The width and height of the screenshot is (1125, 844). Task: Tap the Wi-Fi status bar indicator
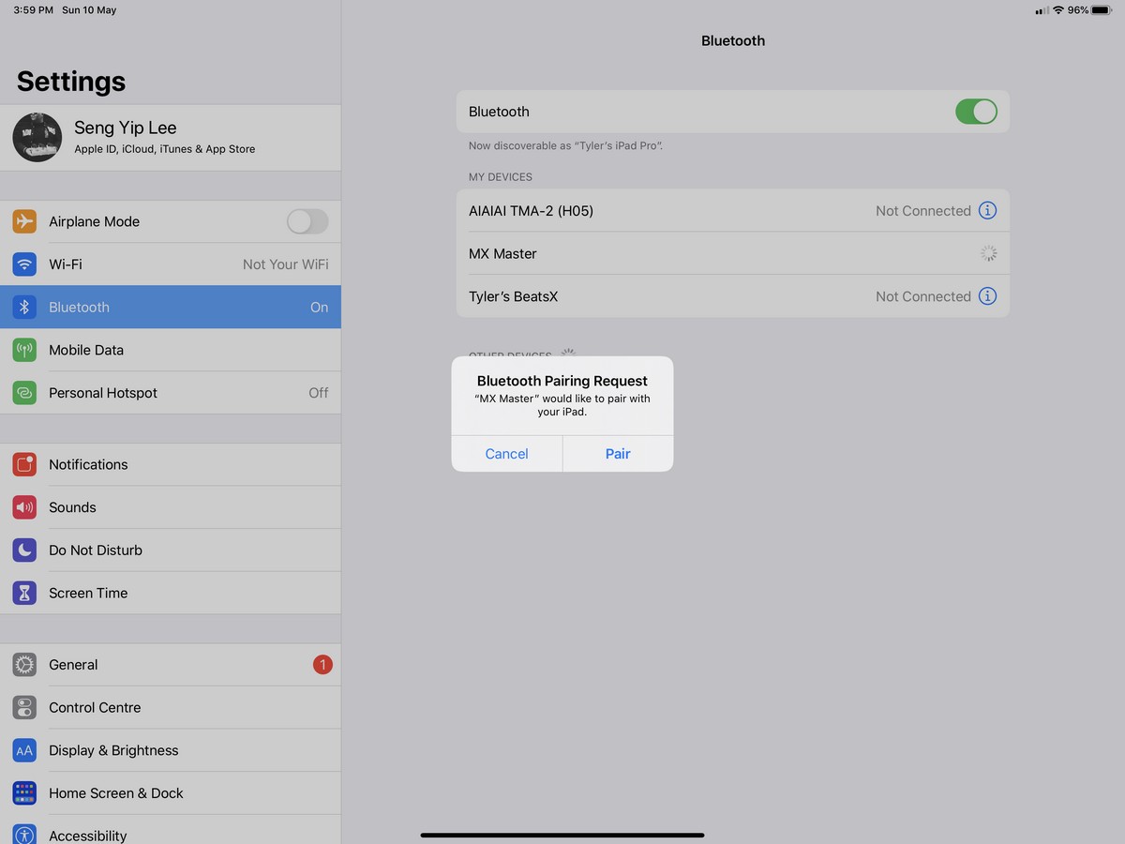tap(1058, 10)
